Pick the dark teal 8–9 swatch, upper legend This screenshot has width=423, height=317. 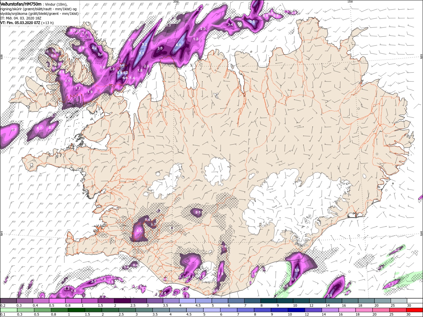tap(268, 301)
